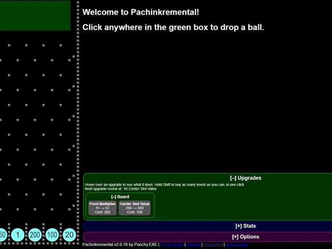Viewport: 332px width, 249px height.
Task: Buy the Point Multiplier upgrade
Action: pos(103,208)
